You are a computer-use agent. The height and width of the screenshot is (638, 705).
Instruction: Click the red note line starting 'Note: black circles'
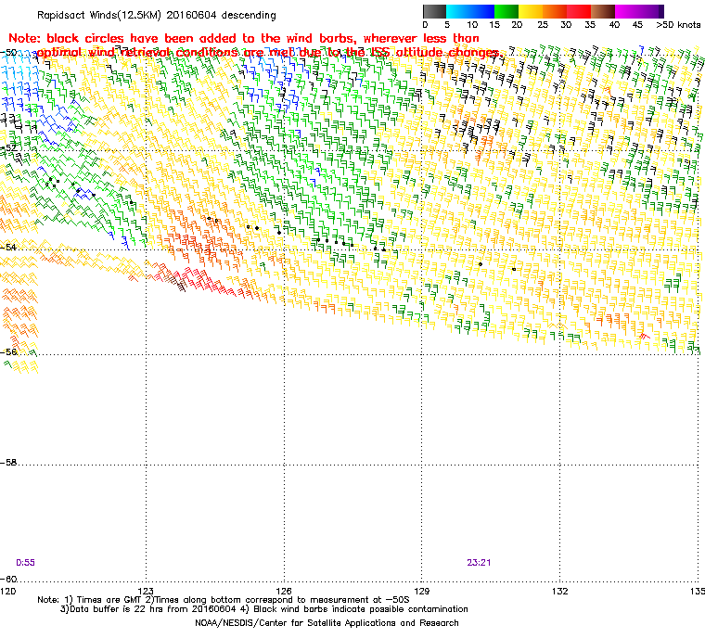tap(244, 38)
